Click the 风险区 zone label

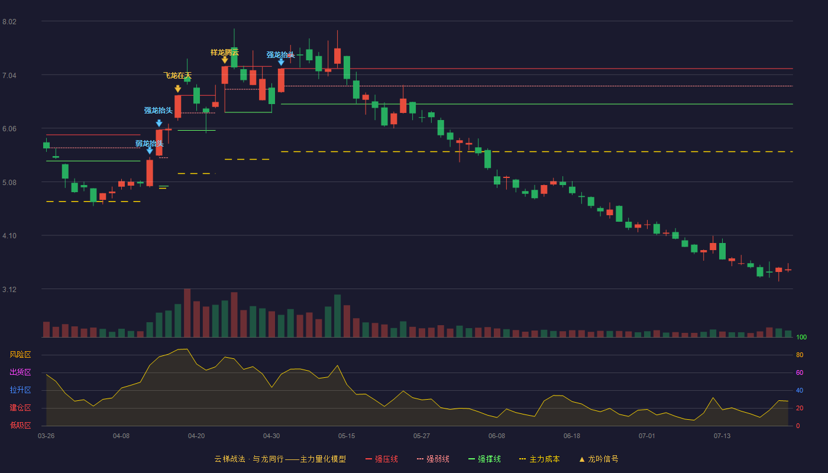20,355
